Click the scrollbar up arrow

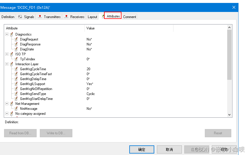(x=229, y=27)
